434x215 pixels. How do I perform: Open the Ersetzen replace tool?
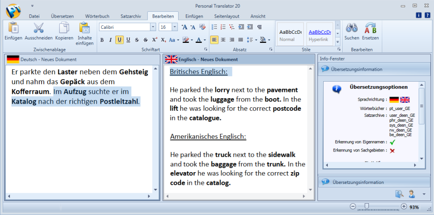coord(370,28)
